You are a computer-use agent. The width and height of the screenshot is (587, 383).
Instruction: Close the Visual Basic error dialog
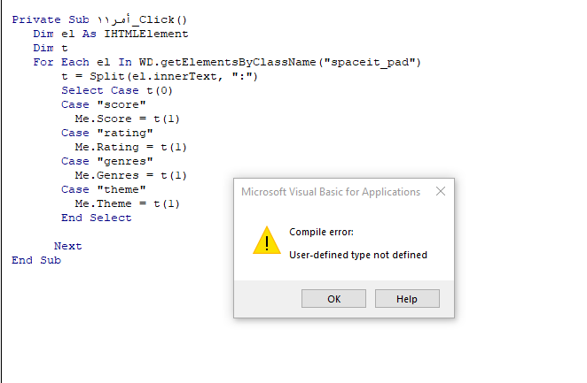click(441, 191)
